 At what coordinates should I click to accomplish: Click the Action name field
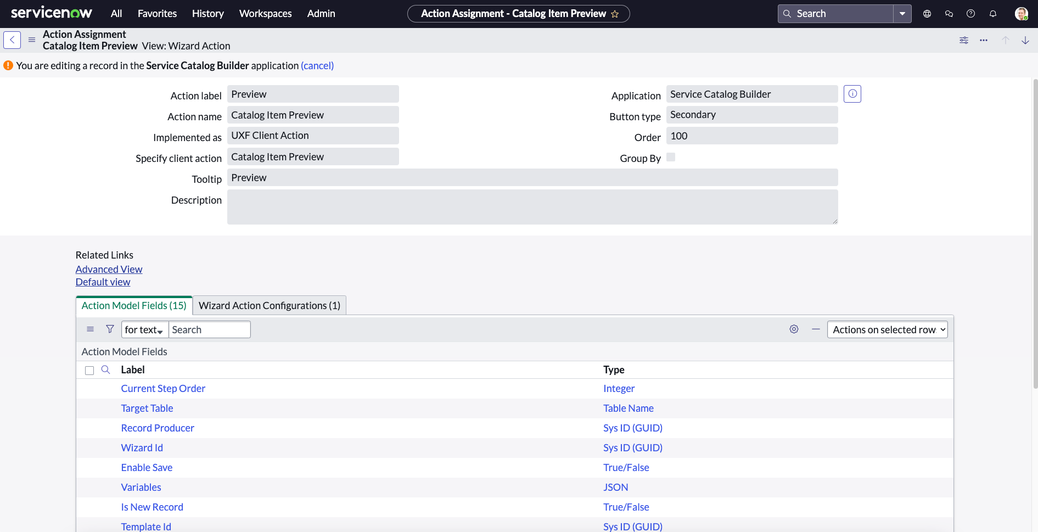[313, 115]
